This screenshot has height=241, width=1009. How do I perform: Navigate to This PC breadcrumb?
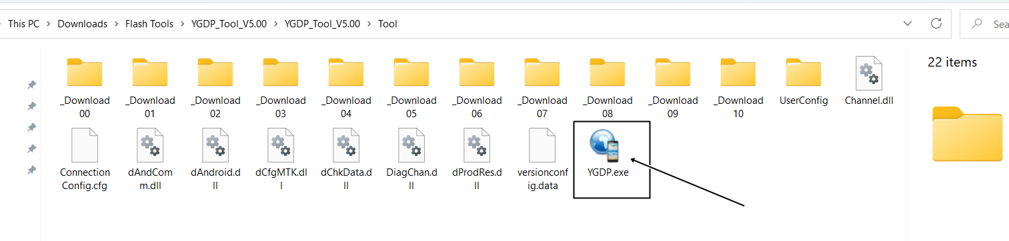click(23, 24)
